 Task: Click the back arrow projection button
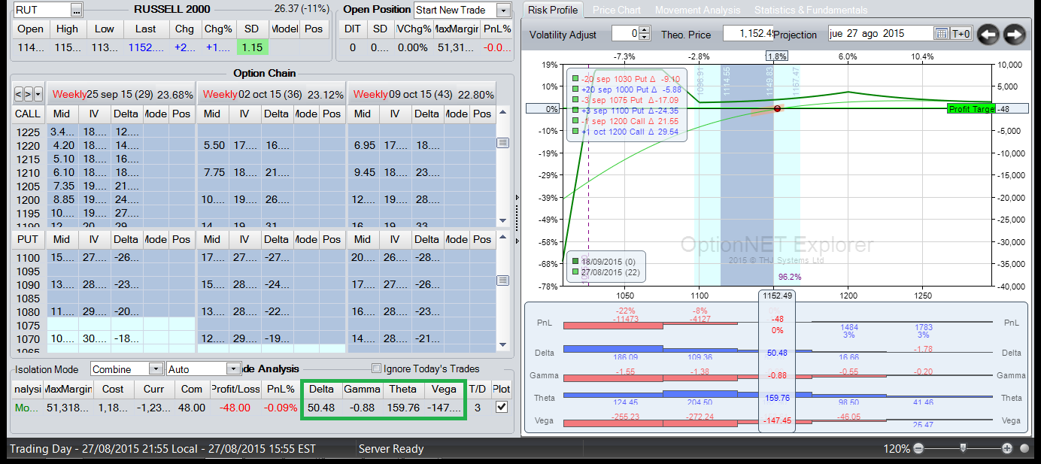988,34
